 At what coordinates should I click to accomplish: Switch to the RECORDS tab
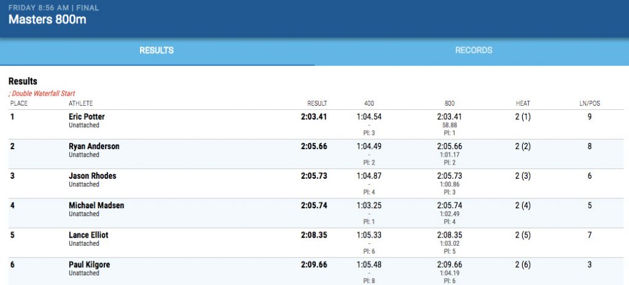tap(474, 50)
